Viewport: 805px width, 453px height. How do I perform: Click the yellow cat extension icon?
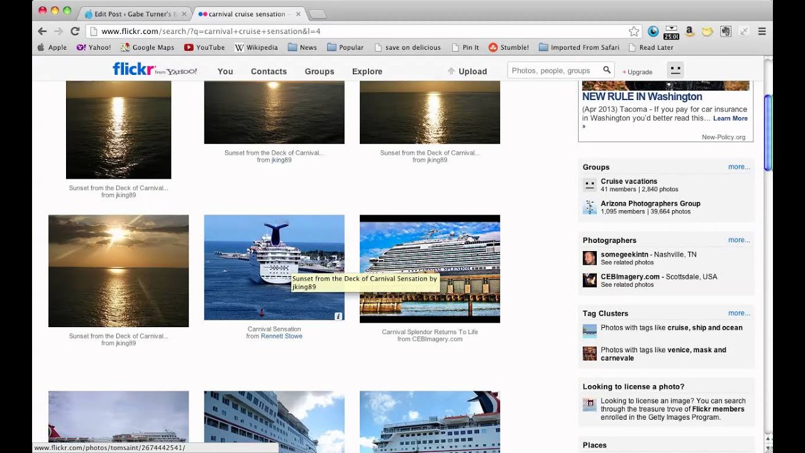pos(708,31)
